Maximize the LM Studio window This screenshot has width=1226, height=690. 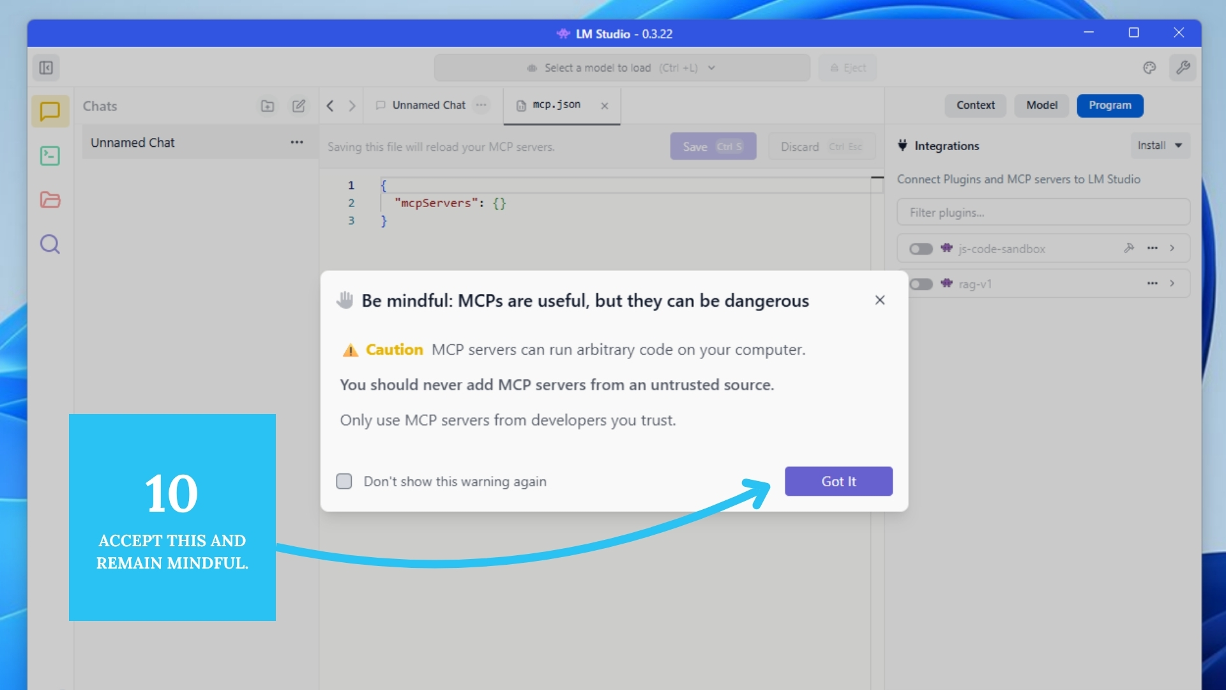coord(1133,33)
